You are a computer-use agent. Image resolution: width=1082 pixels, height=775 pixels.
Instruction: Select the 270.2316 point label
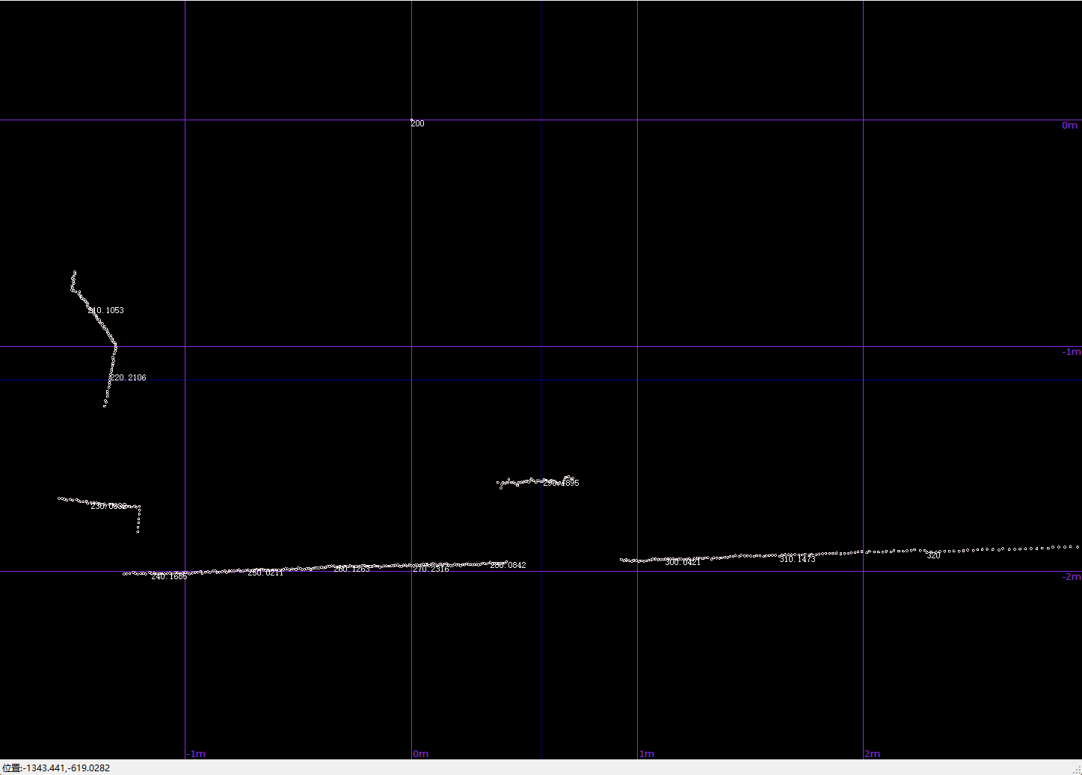(431, 569)
